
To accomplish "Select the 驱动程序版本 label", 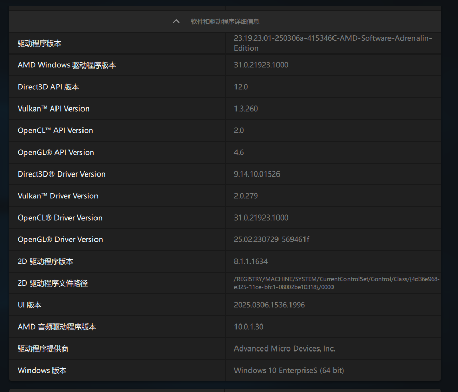I will pyautogui.click(x=39, y=43).
